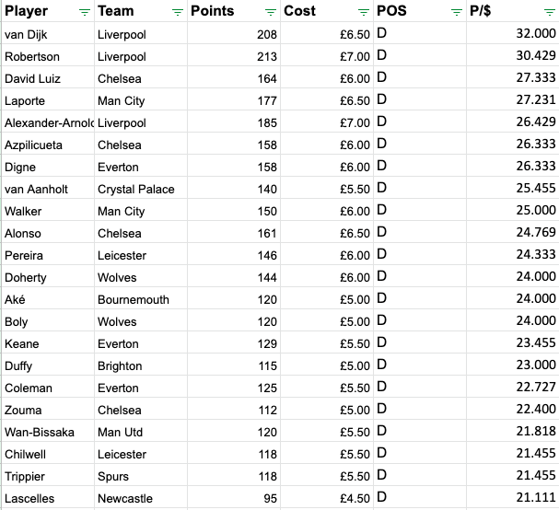
Task: Open the Team column filter icon
Action: 178,13
